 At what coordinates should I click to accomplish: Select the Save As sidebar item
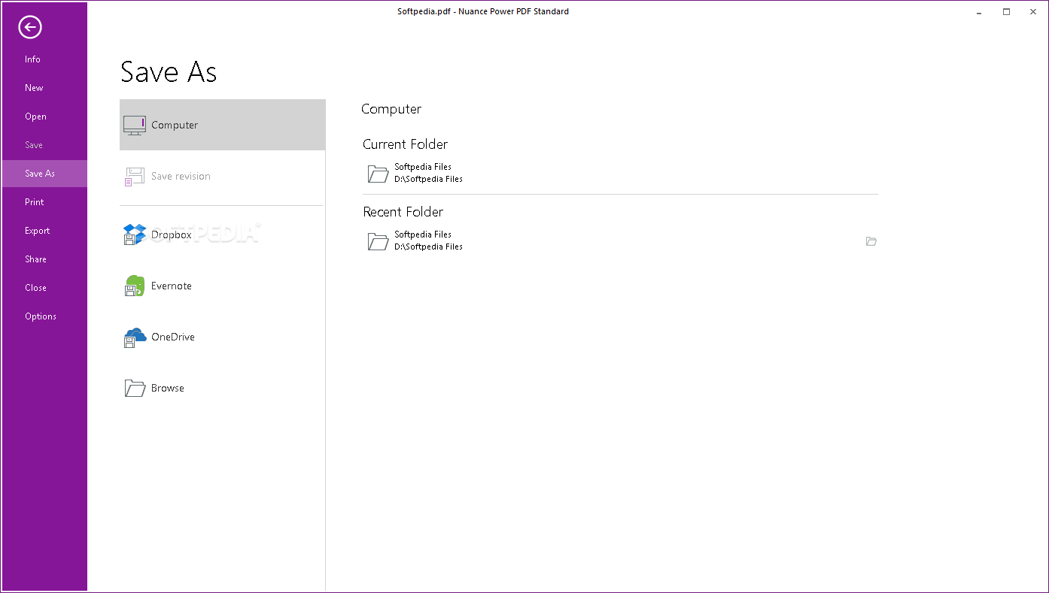point(44,174)
